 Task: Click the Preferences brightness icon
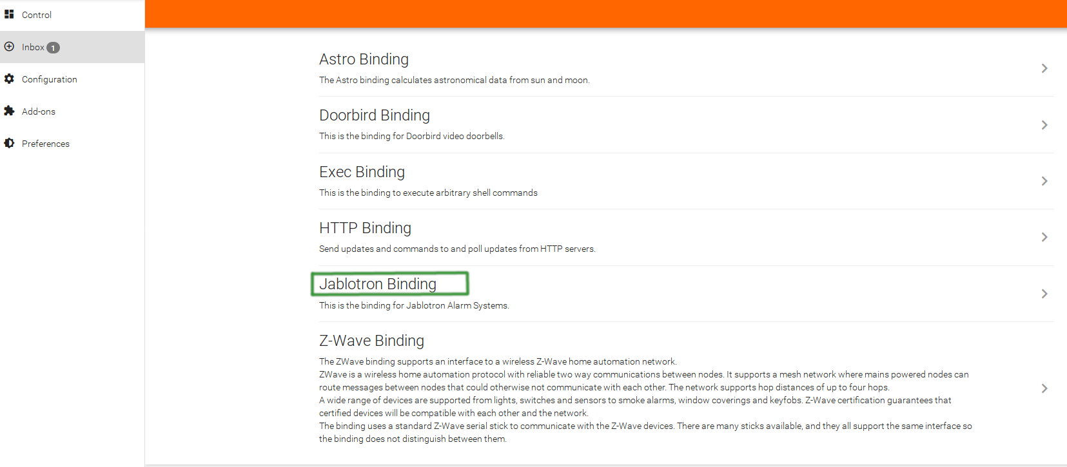tap(9, 143)
